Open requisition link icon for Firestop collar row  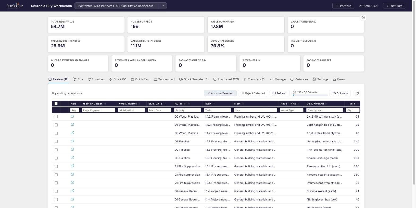(x=72, y=166)
